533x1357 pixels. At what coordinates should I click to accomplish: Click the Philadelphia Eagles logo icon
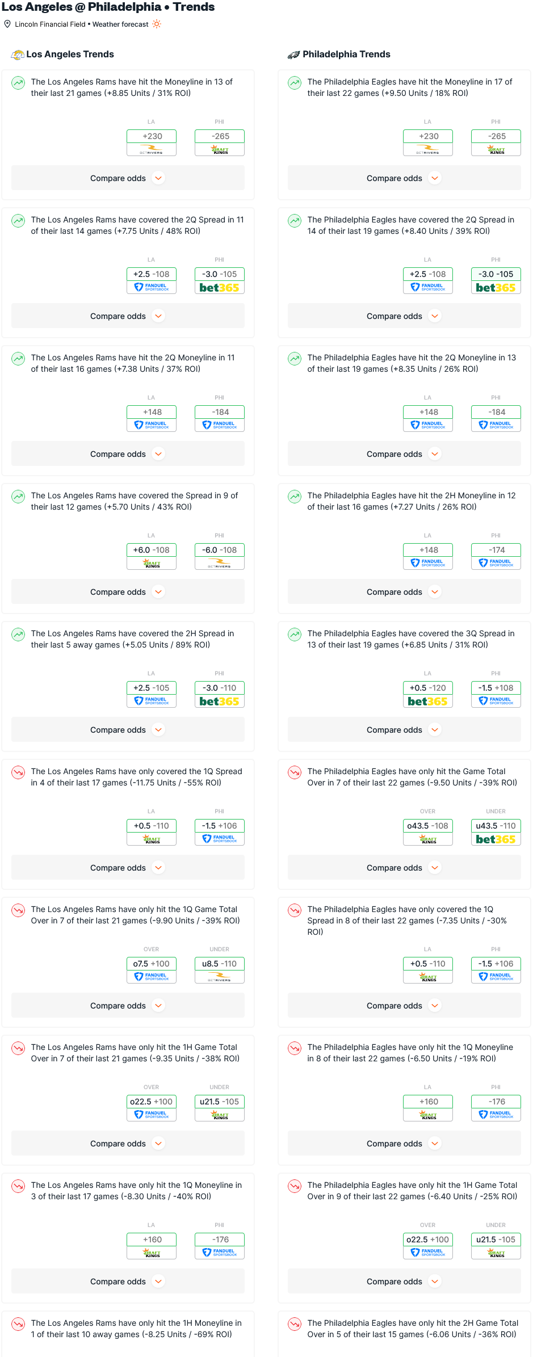(293, 54)
